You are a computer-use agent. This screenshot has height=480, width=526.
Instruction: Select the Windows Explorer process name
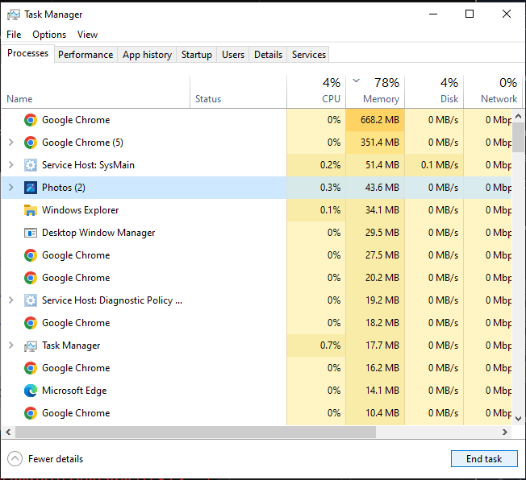pos(80,210)
